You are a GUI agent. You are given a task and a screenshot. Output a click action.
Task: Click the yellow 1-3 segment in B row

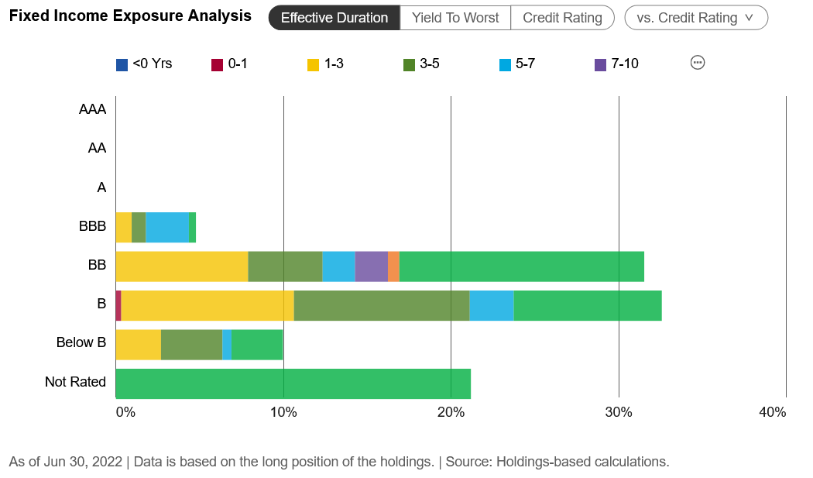(x=208, y=305)
